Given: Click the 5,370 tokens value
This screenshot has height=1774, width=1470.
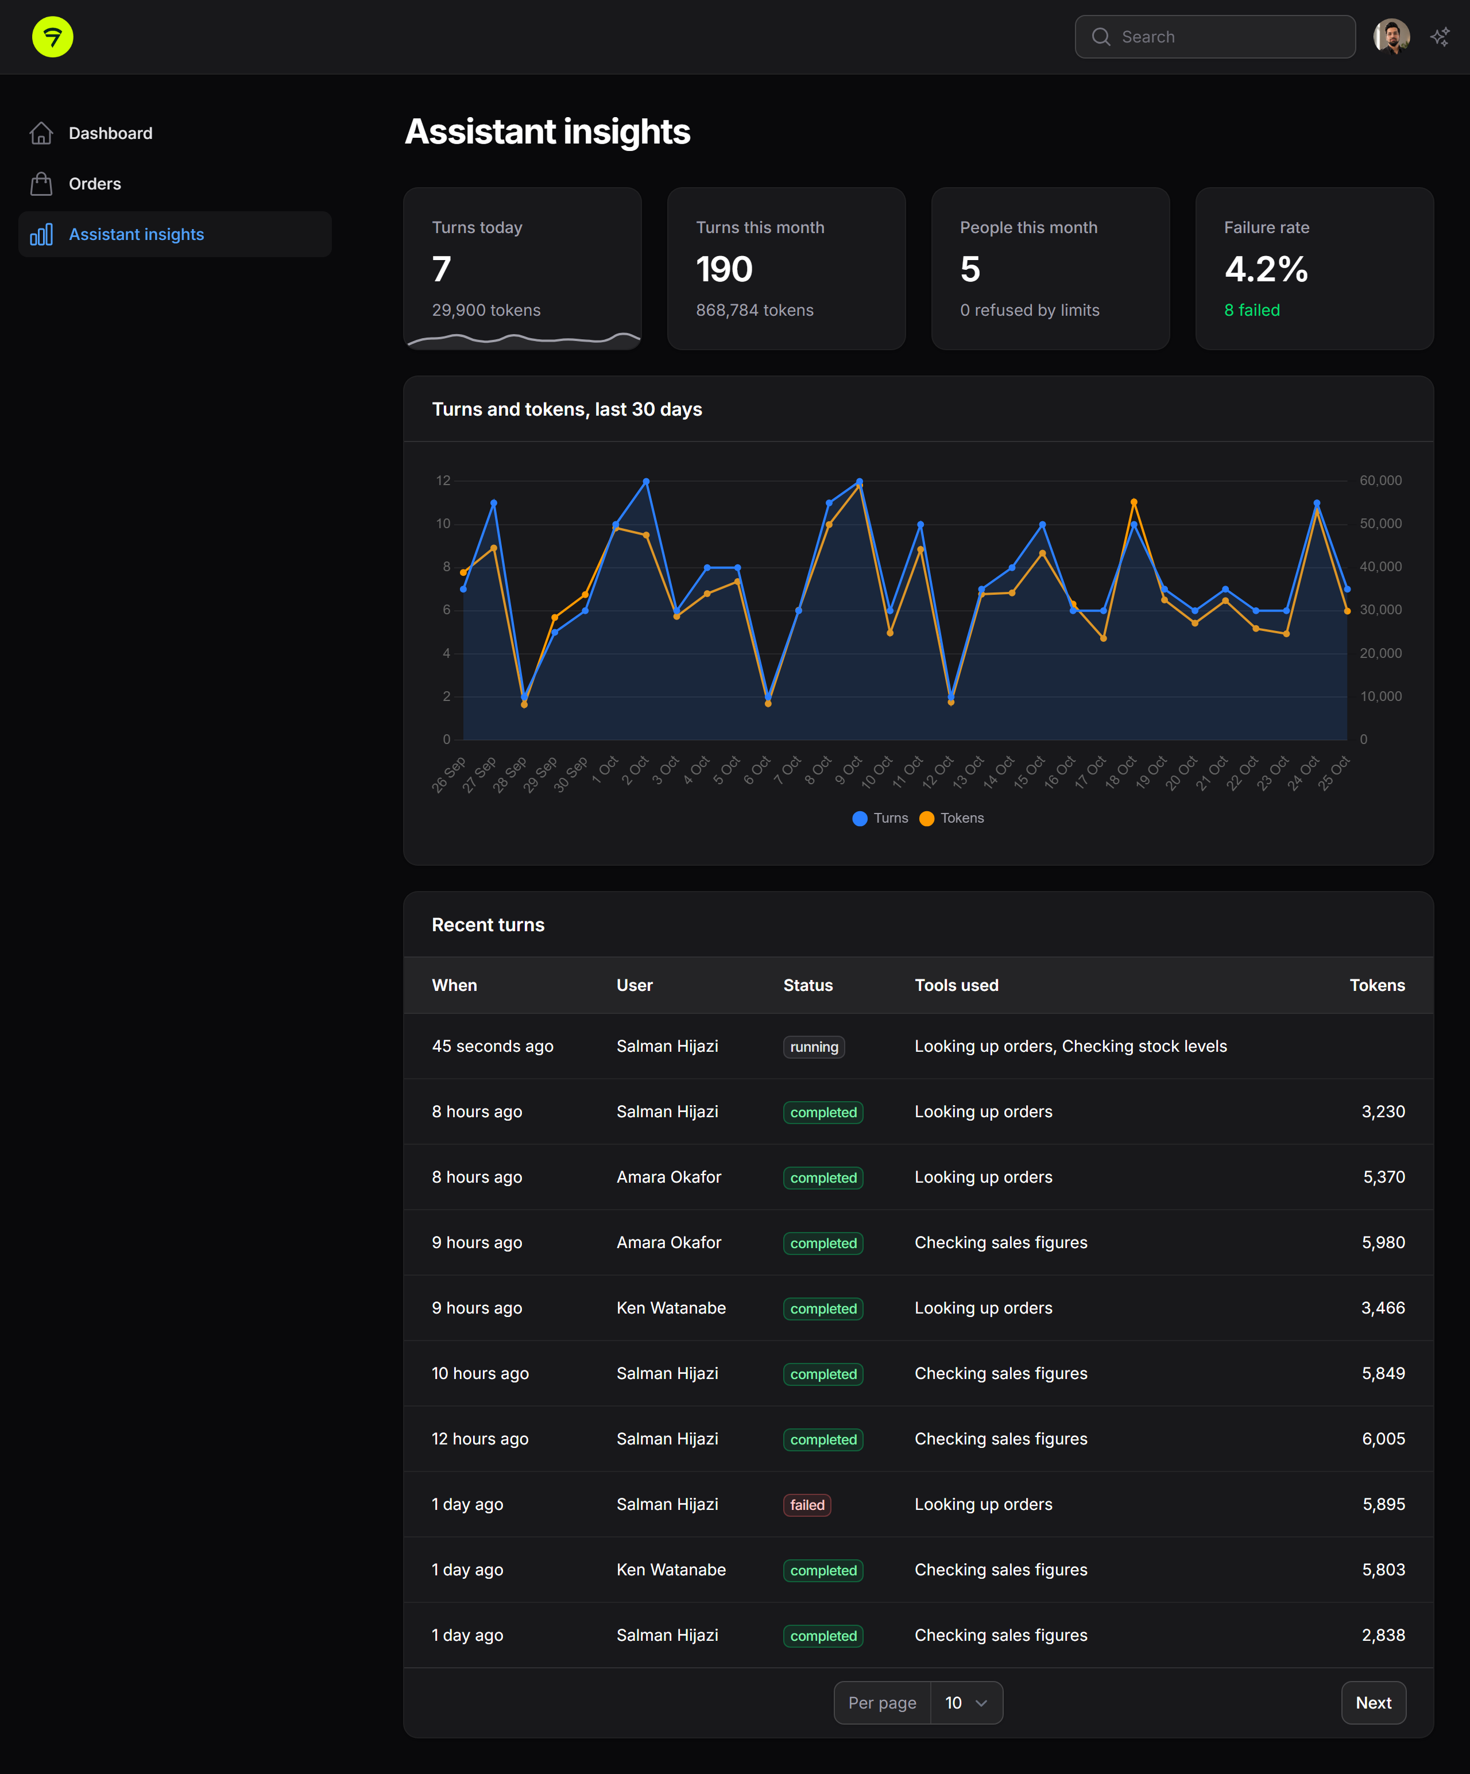Looking at the screenshot, I should pos(1384,1177).
